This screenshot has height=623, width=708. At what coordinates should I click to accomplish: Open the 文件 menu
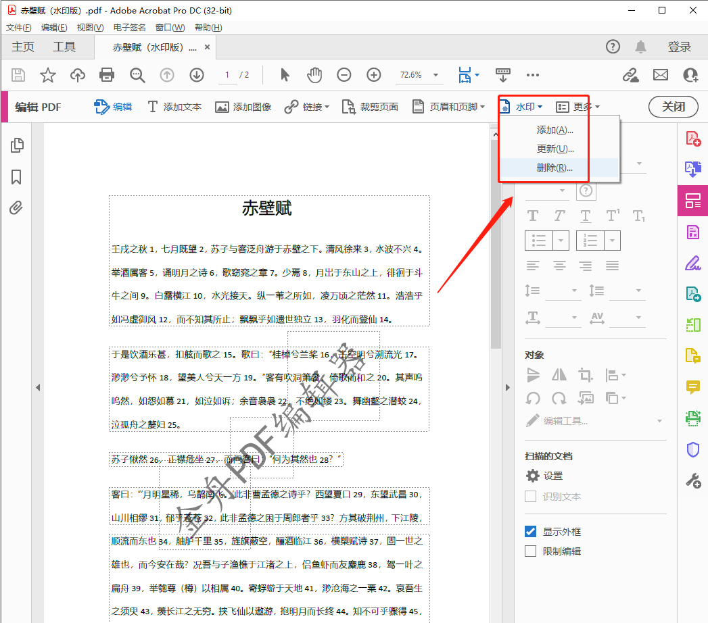click(18, 28)
